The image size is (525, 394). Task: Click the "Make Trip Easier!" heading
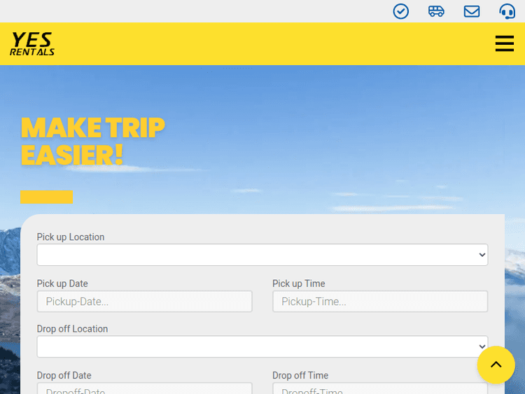92,141
